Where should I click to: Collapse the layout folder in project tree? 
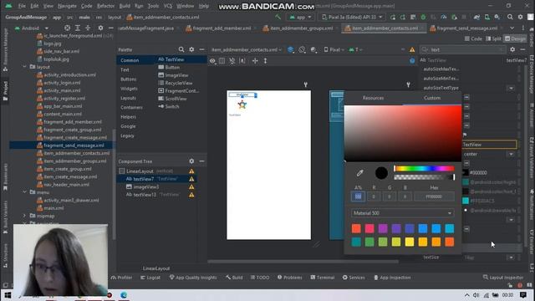pyautogui.click(x=24, y=67)
